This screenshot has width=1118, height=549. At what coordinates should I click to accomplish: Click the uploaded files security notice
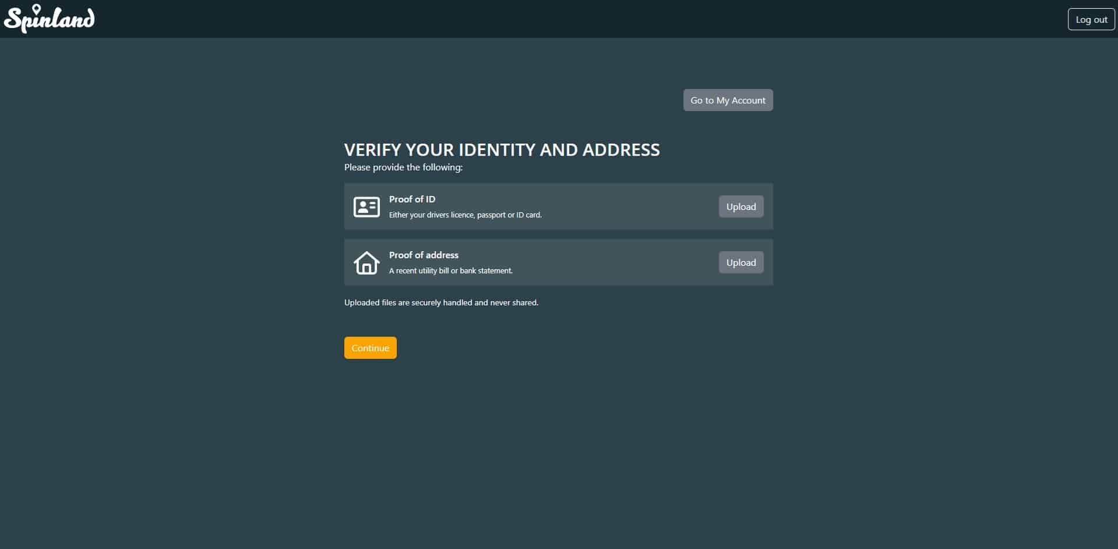pyautogui.click(x=441, y=302)
